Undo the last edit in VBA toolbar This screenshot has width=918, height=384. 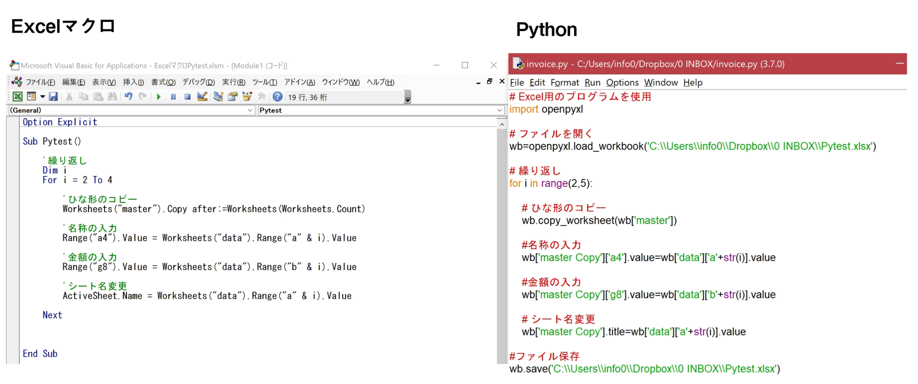128,97
